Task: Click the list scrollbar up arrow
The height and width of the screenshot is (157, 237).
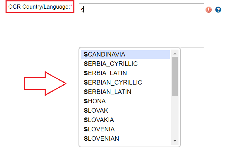Action: pos(175,53)
